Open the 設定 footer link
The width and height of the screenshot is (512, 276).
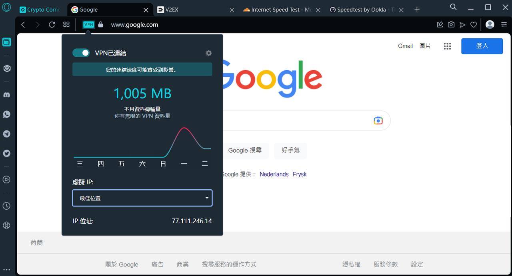(x=417, y=264)
